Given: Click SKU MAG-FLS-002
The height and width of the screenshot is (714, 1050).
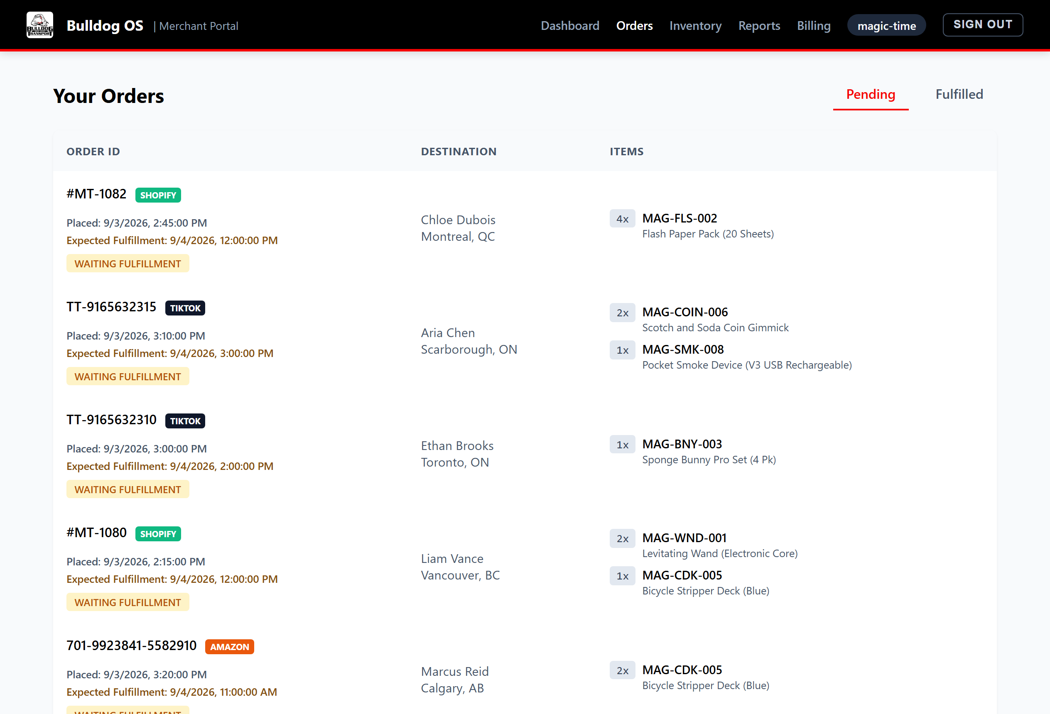Looking at the screenshot, I should [x=680, y=219].
